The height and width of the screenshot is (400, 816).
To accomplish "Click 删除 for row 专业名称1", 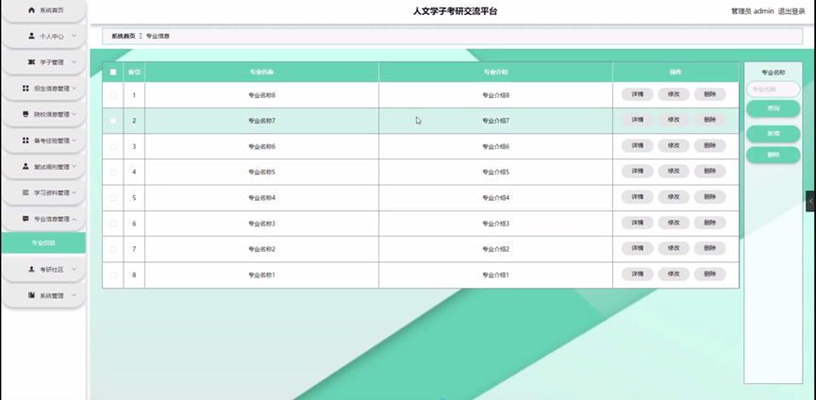I will tap(709, 274).
